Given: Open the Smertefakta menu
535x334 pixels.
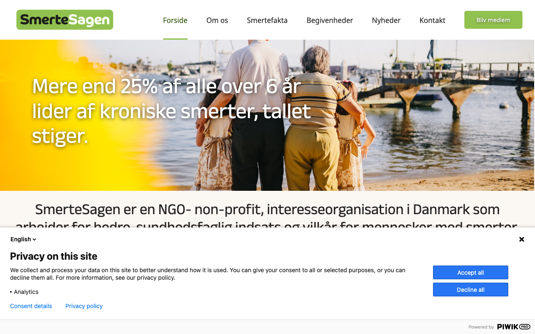Looking at the screenshot, I should point(267,20).
